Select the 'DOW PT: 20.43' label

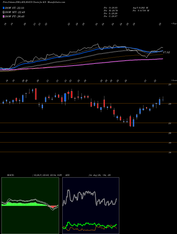click(x=15, y=16)
